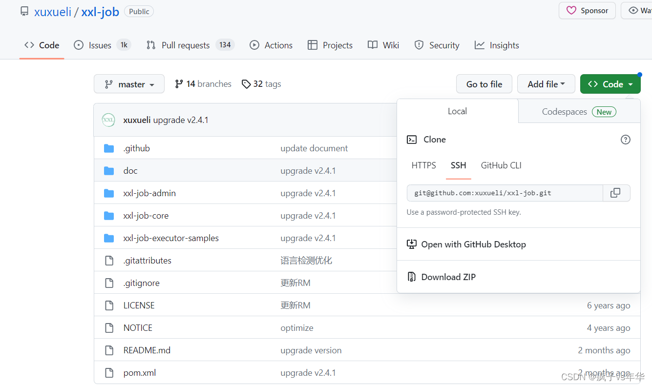This screenshot has width=652, height=386.
Task: Open the LICENSE file link
Action: (x=139, y=305)
